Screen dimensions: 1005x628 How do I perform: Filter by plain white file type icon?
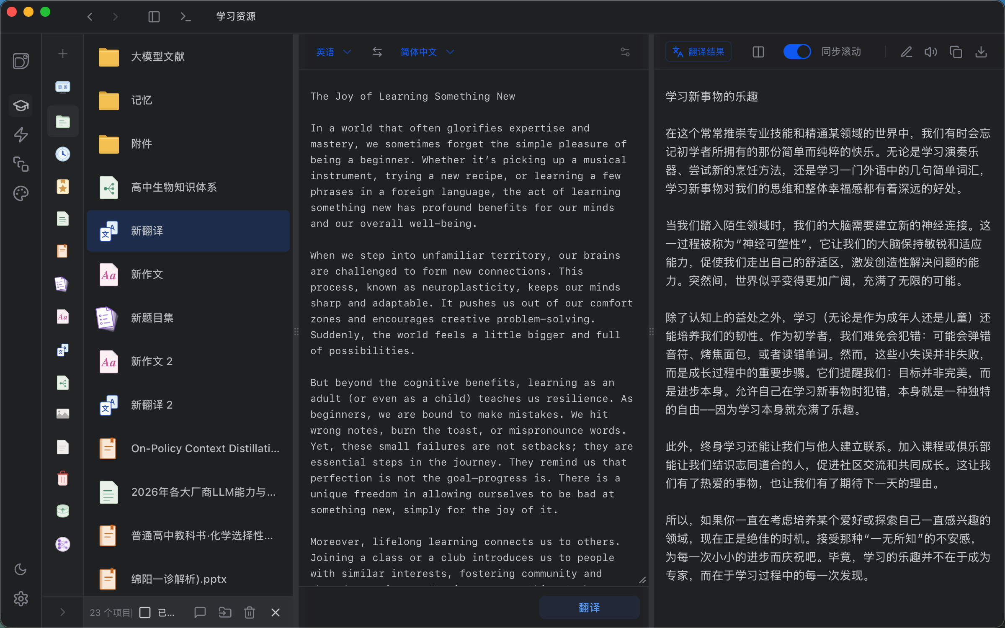point(63,447)
